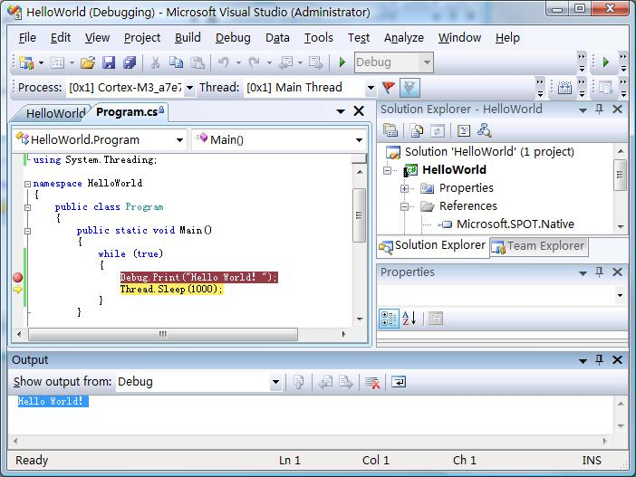Collapse the References tree node
This screenshot has height=477, width=636.
pyautogui.click(x=404, y=206)
